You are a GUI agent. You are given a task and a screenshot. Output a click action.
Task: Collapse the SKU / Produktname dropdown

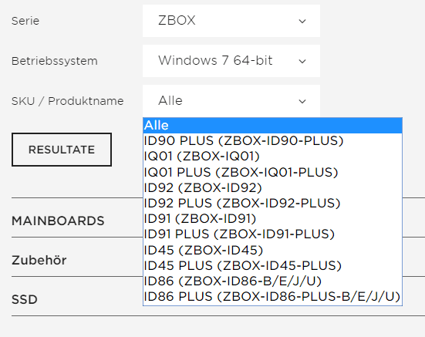click(x=231, y=101)
